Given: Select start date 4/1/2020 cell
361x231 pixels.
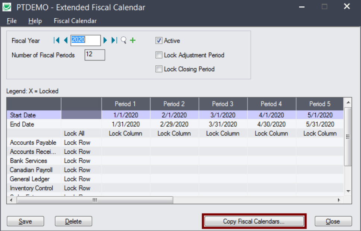Looking at the screenshot, I should click(271, 115).
